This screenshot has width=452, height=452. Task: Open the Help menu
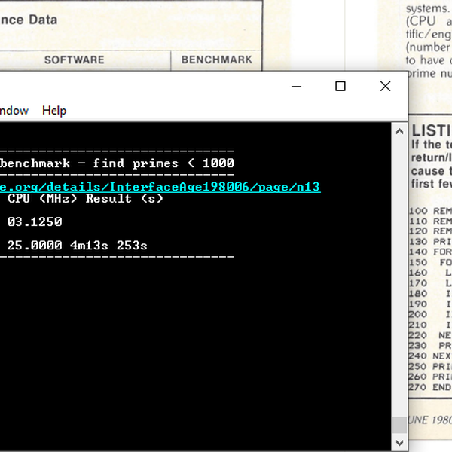coord(54,111)
